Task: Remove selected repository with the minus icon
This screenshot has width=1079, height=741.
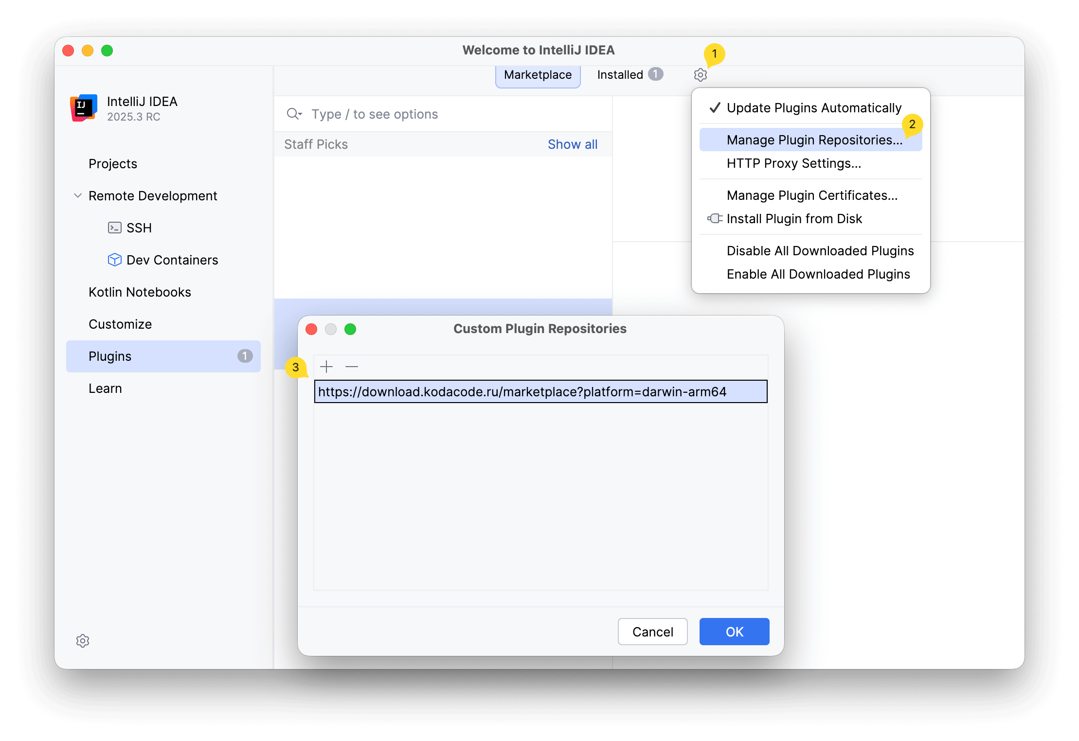Action: click(351, 366)
